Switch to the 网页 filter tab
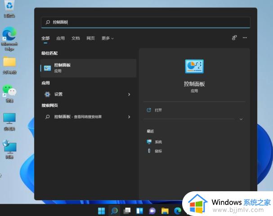Image resolution: width=273 pixels, height=216 pixels. point(91,38)
